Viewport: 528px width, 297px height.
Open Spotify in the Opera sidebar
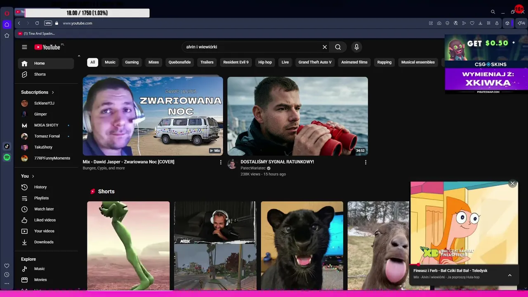tap(7, 158)
